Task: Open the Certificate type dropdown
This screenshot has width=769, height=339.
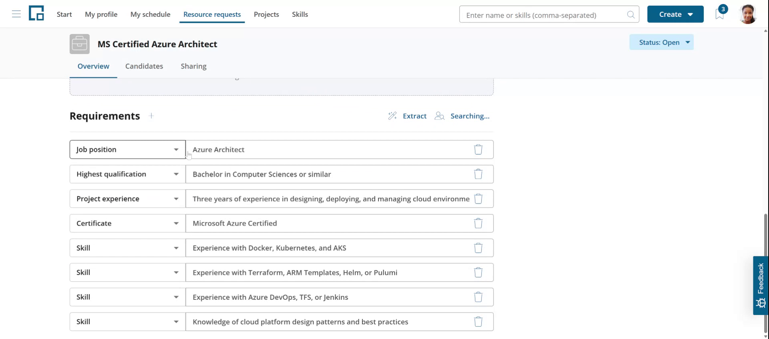Action: tap(127, 223)
